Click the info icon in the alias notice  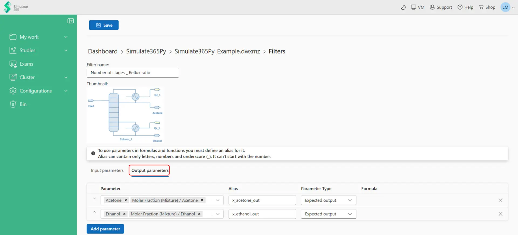[93, 153]
